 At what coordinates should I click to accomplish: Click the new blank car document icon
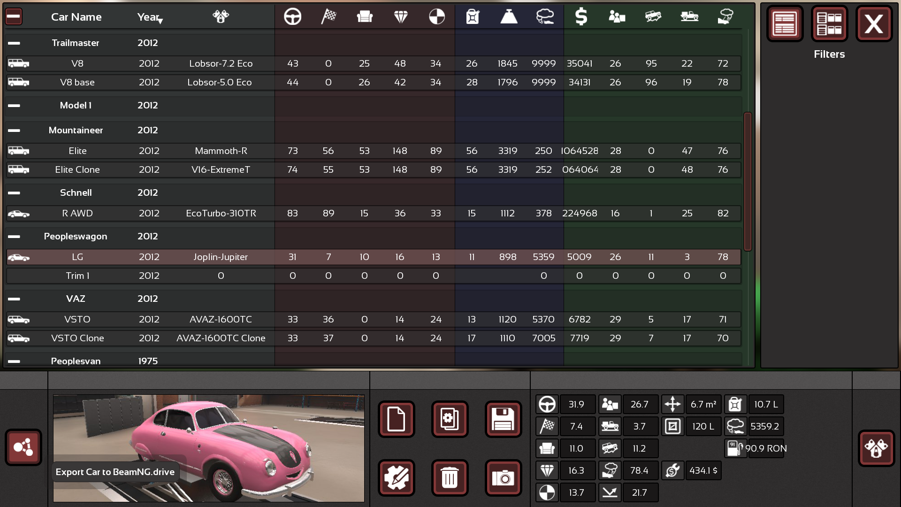click(397, 419)
